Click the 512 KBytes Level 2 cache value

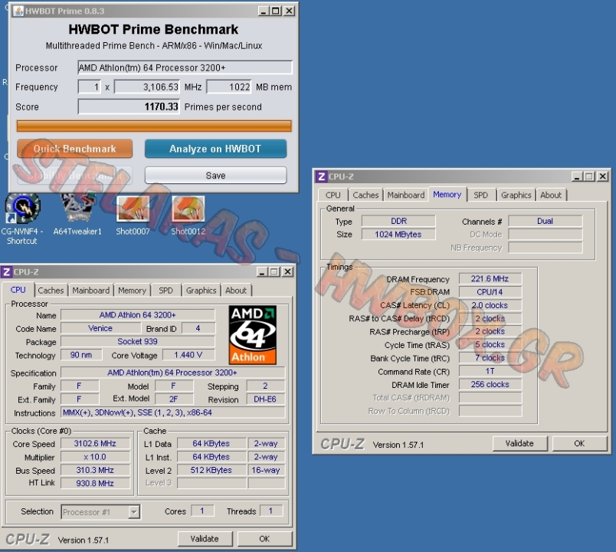[211, 470]
